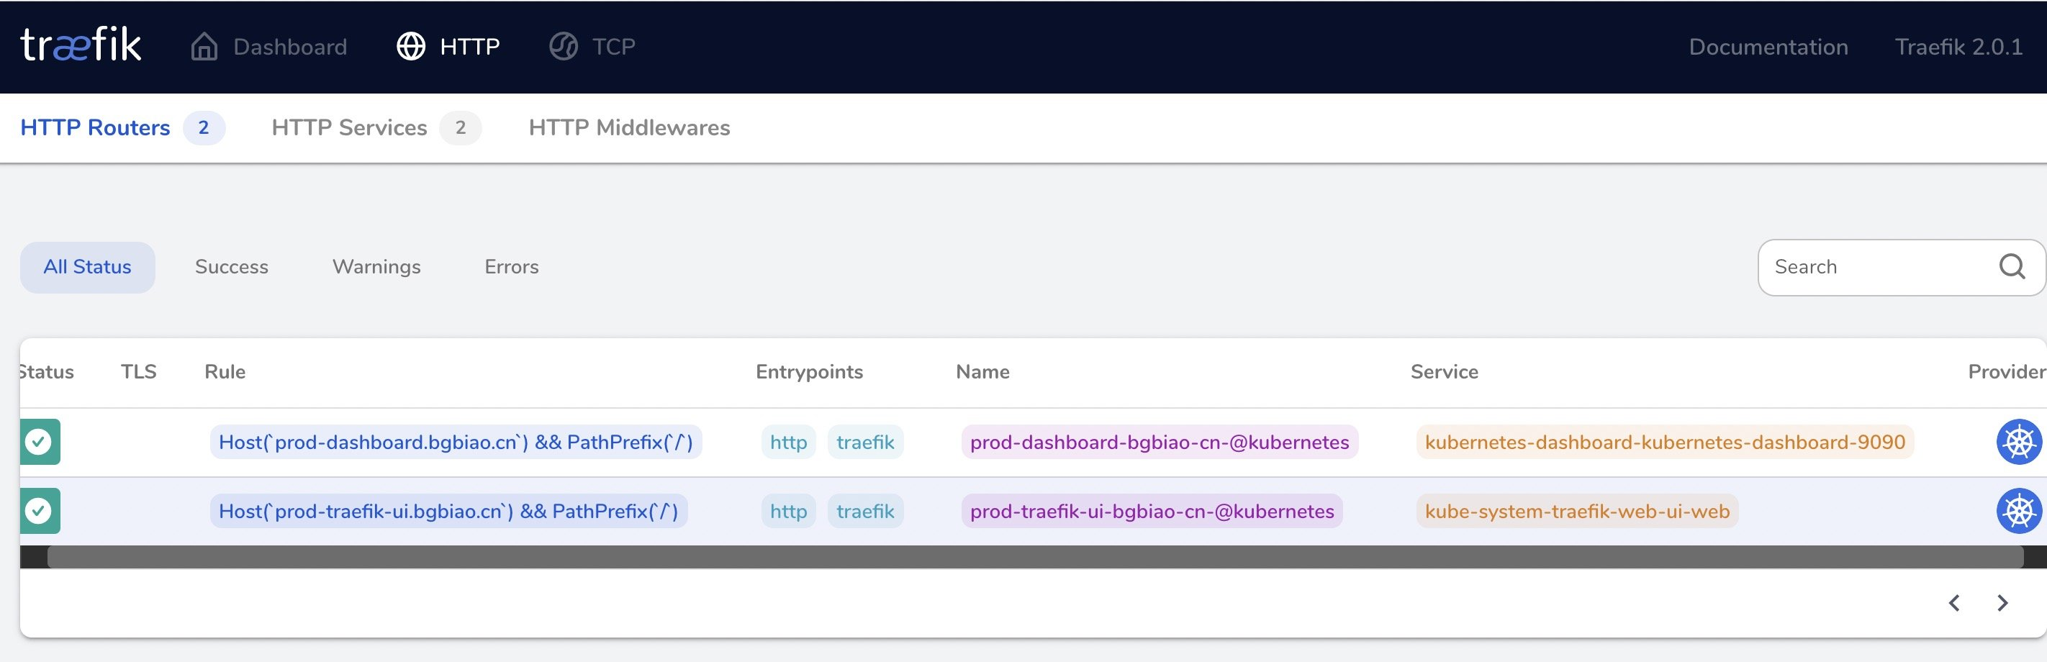The image size is (2047, 662).
Task: Select the TCP globe icon
Action: (x=564, y=46)
